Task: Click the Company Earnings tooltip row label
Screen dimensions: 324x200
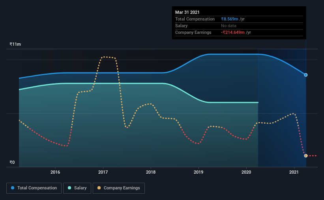Action: point(193,32)
